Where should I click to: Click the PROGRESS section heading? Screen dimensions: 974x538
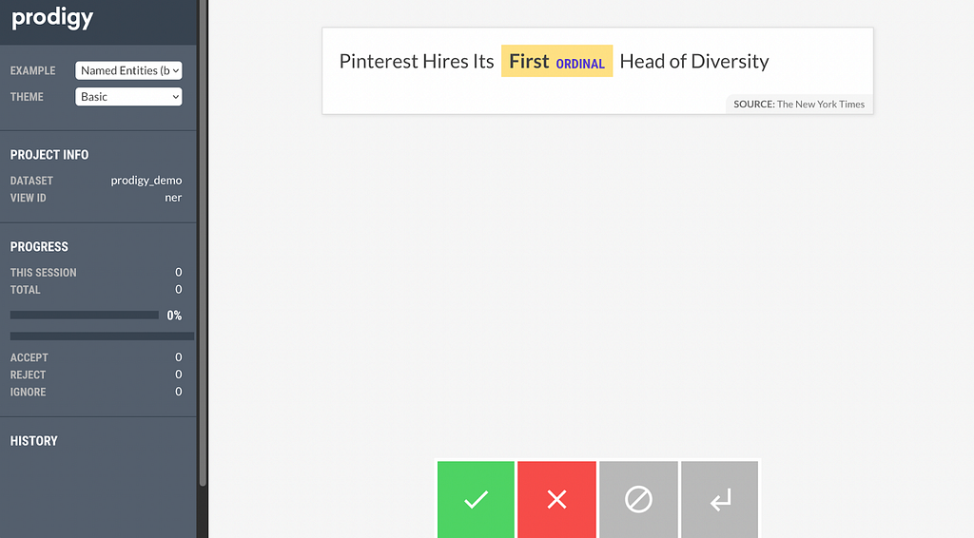click(x=39, y=247)
